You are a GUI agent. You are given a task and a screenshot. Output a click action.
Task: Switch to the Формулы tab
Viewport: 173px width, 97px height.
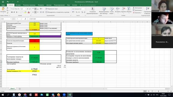[x=41, y=5]
